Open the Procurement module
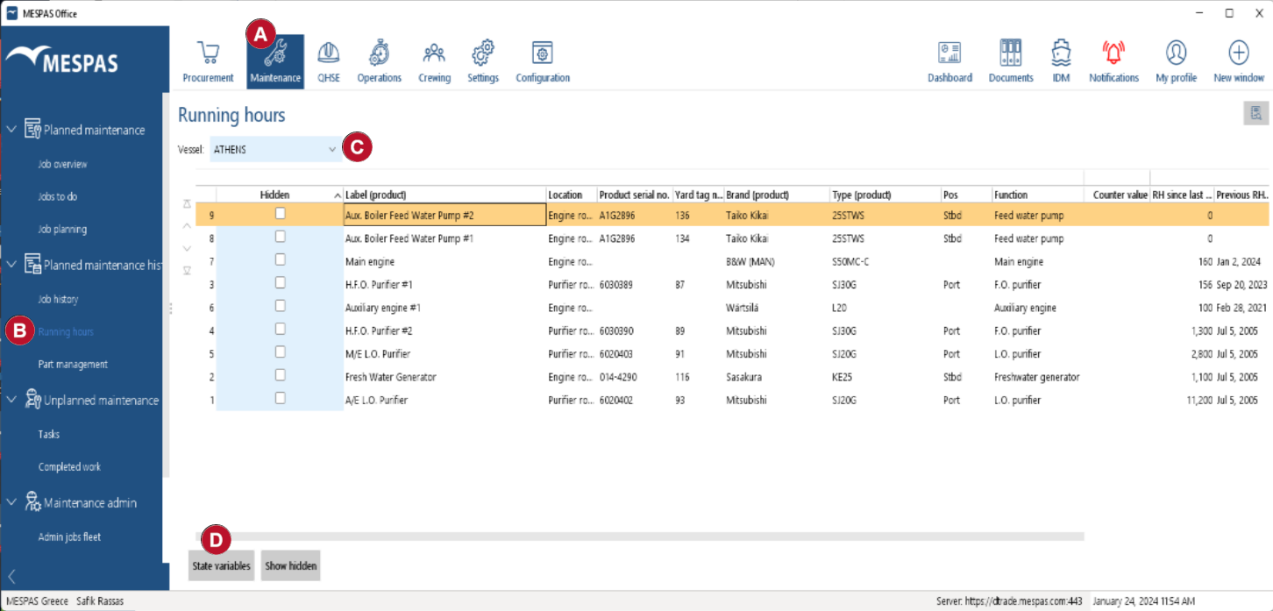 click(208, 61)
